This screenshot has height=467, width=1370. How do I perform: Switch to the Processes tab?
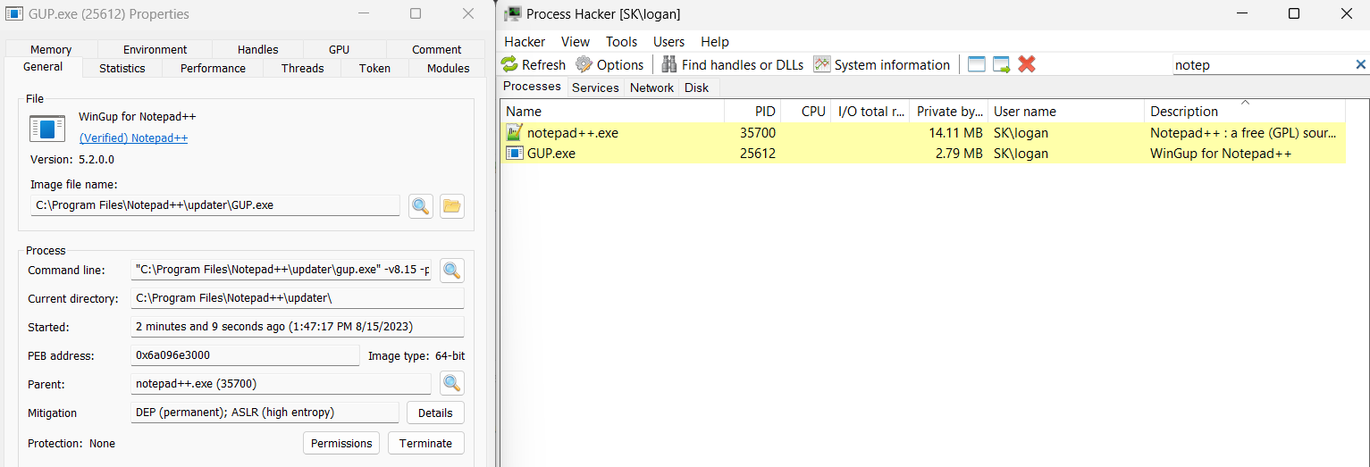click(x=532, y=87)
